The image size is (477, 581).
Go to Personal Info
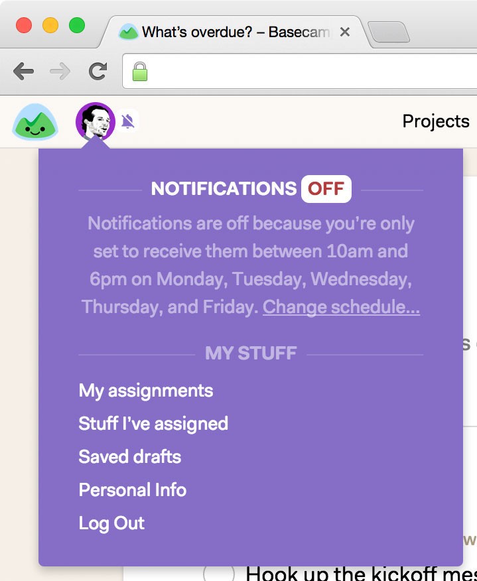point(133,490)
